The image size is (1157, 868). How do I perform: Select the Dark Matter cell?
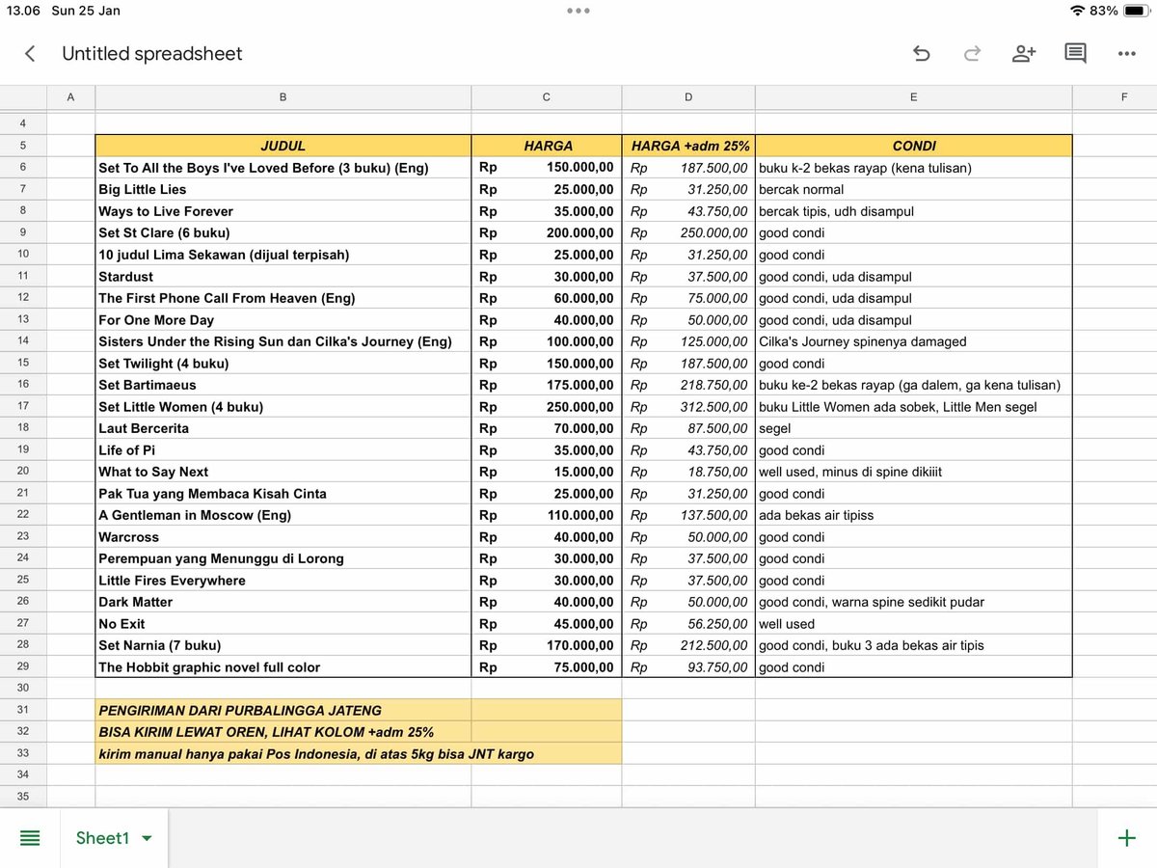283,602
